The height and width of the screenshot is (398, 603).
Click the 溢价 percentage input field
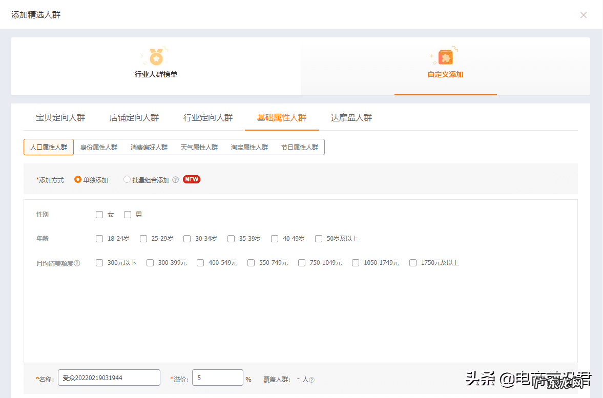pos(217,378)
